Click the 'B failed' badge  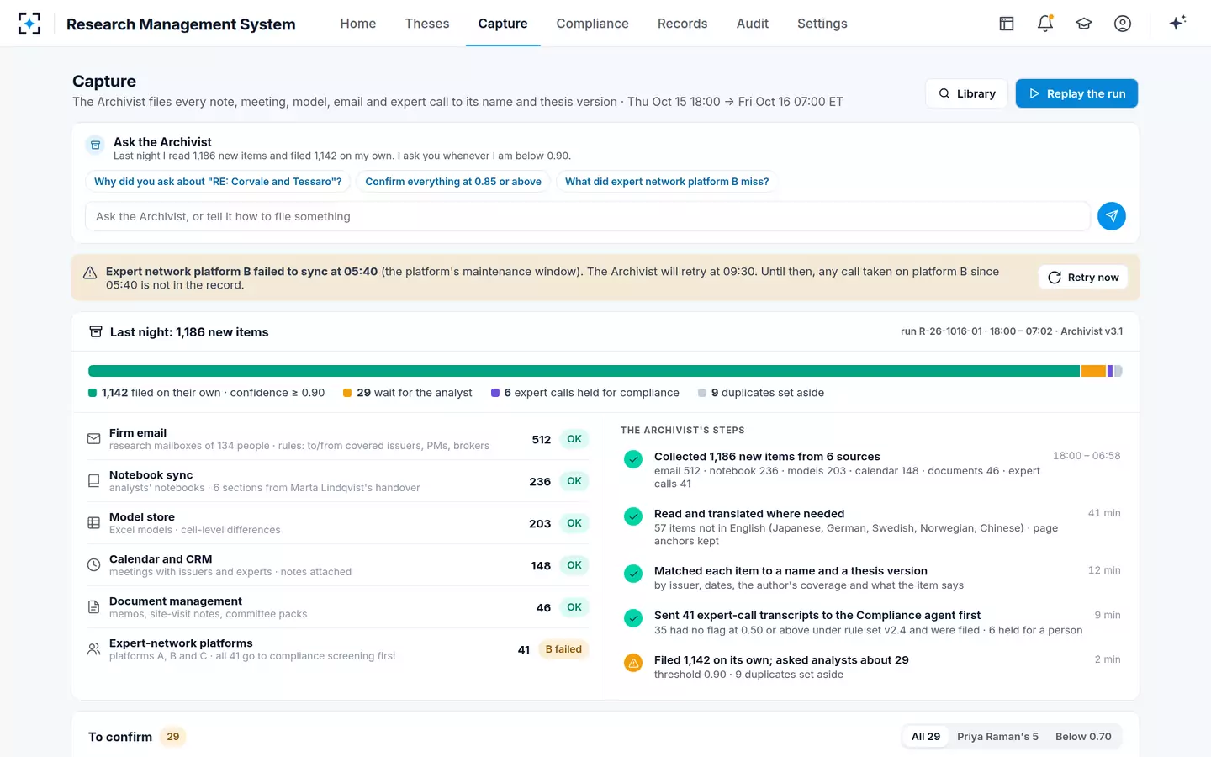tap(563, 649)
